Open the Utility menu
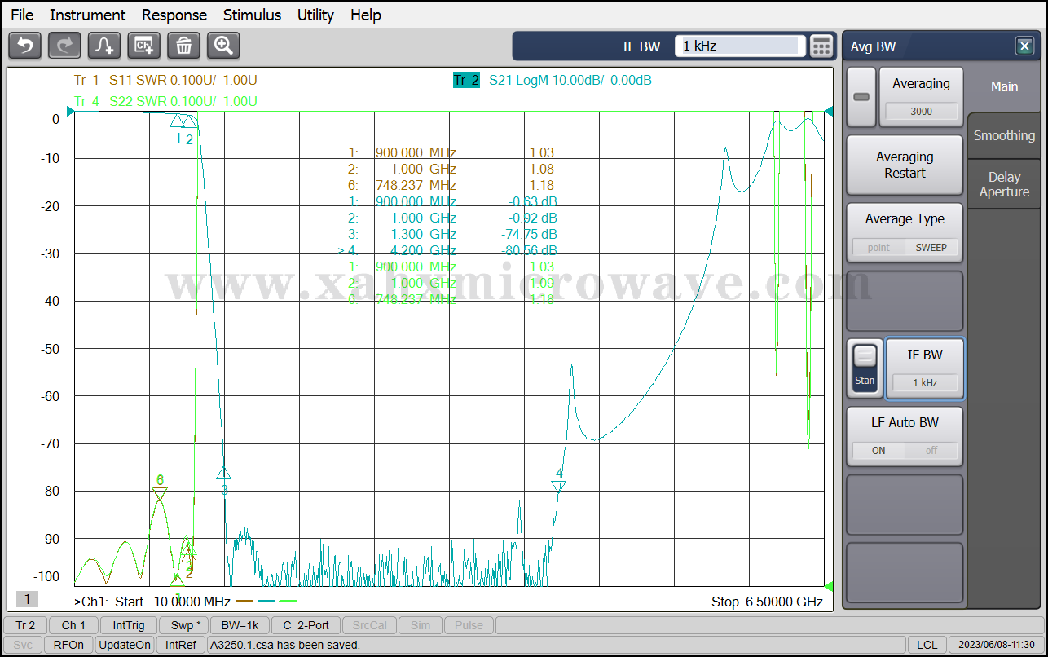The width and height of the screenshot is (1048, 657). pyautogui.click(x=315, y=15)
